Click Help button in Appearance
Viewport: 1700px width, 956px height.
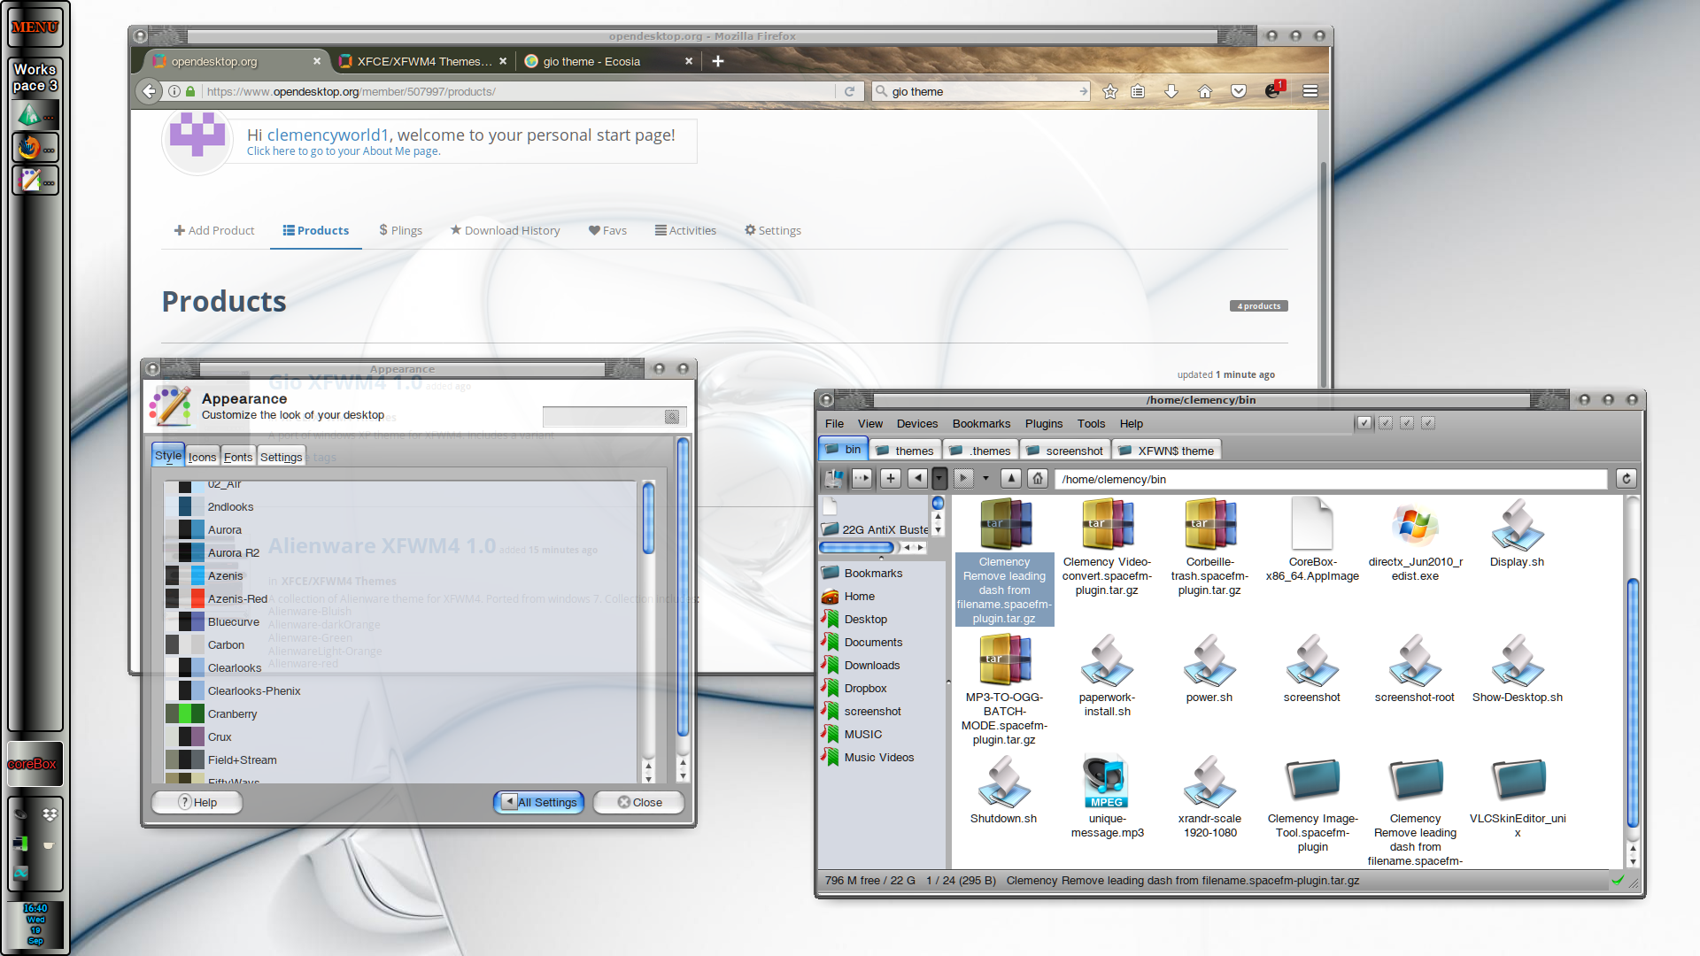[197, 802]
